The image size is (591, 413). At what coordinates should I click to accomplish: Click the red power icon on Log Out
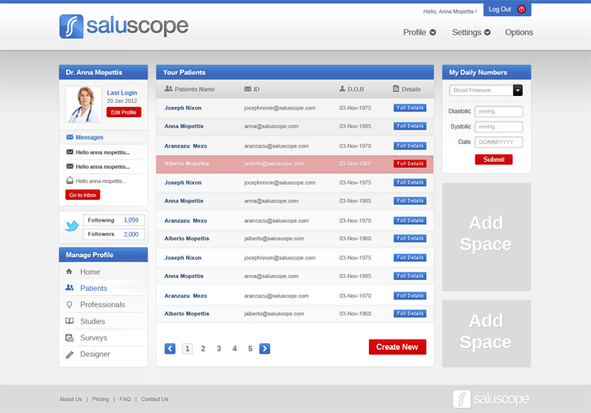tap(522, 9)
